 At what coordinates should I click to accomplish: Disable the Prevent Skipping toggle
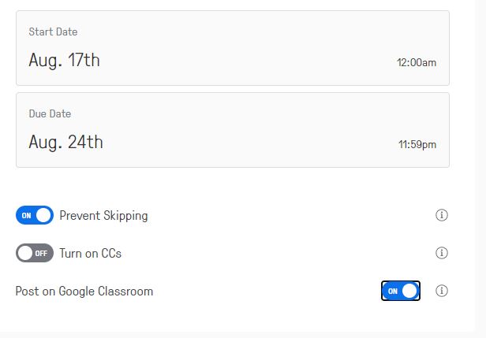coord(35,215)
